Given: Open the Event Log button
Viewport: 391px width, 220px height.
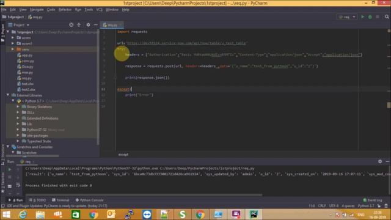Looking at the screenshot, I should (x=373, y=200).
